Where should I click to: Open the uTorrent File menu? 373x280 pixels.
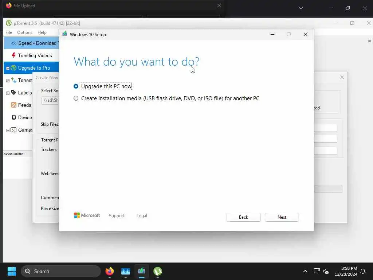(x=9, y=32)
